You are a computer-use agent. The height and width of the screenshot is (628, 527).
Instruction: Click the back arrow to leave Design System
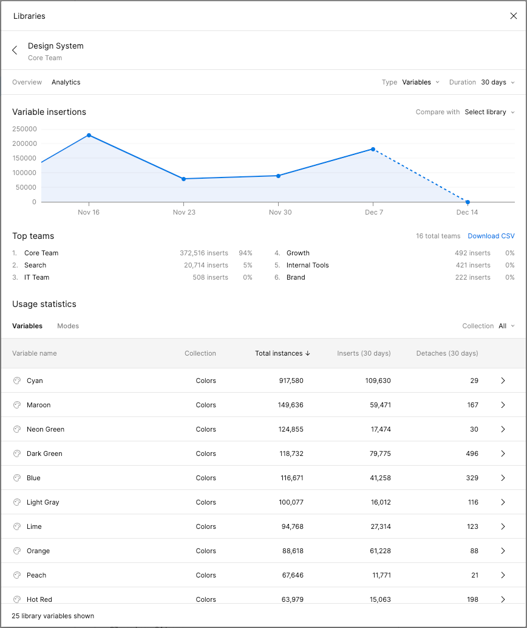pyautogui.click(x=14, y=50)
